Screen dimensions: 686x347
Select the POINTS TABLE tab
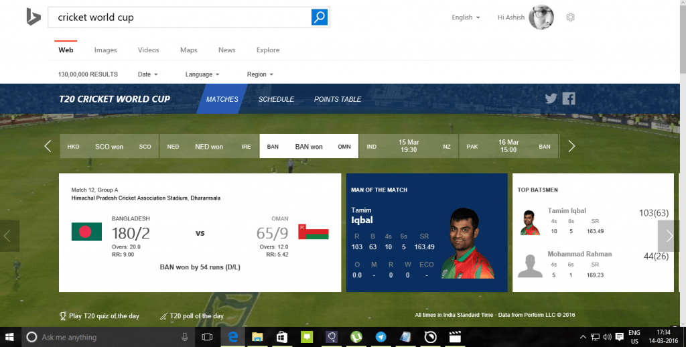[x=338, y=99]
